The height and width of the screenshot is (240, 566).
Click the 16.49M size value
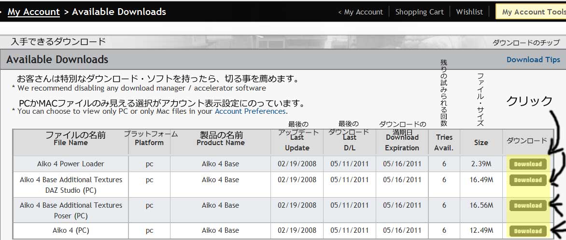[x=481, y=180]
